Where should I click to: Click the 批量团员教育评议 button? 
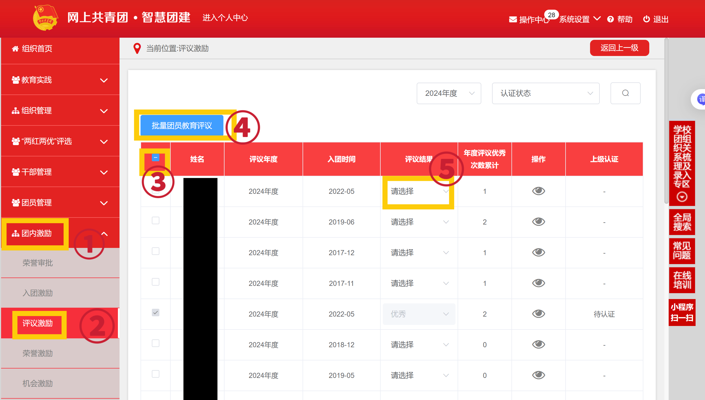[181, 125]
